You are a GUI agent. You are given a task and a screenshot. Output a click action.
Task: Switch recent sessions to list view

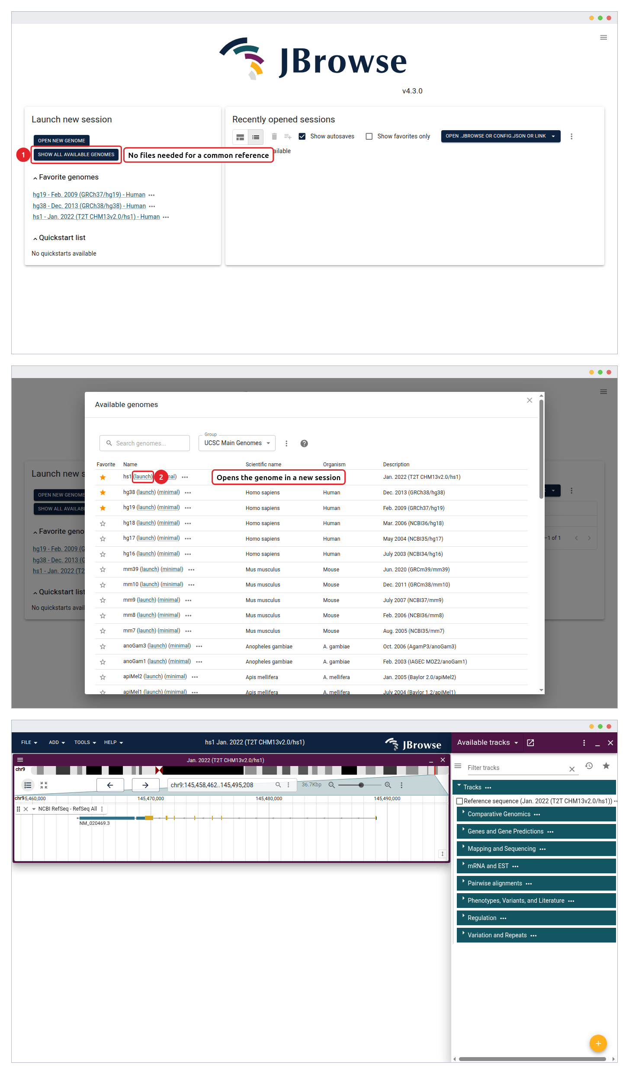click(256, 137)
